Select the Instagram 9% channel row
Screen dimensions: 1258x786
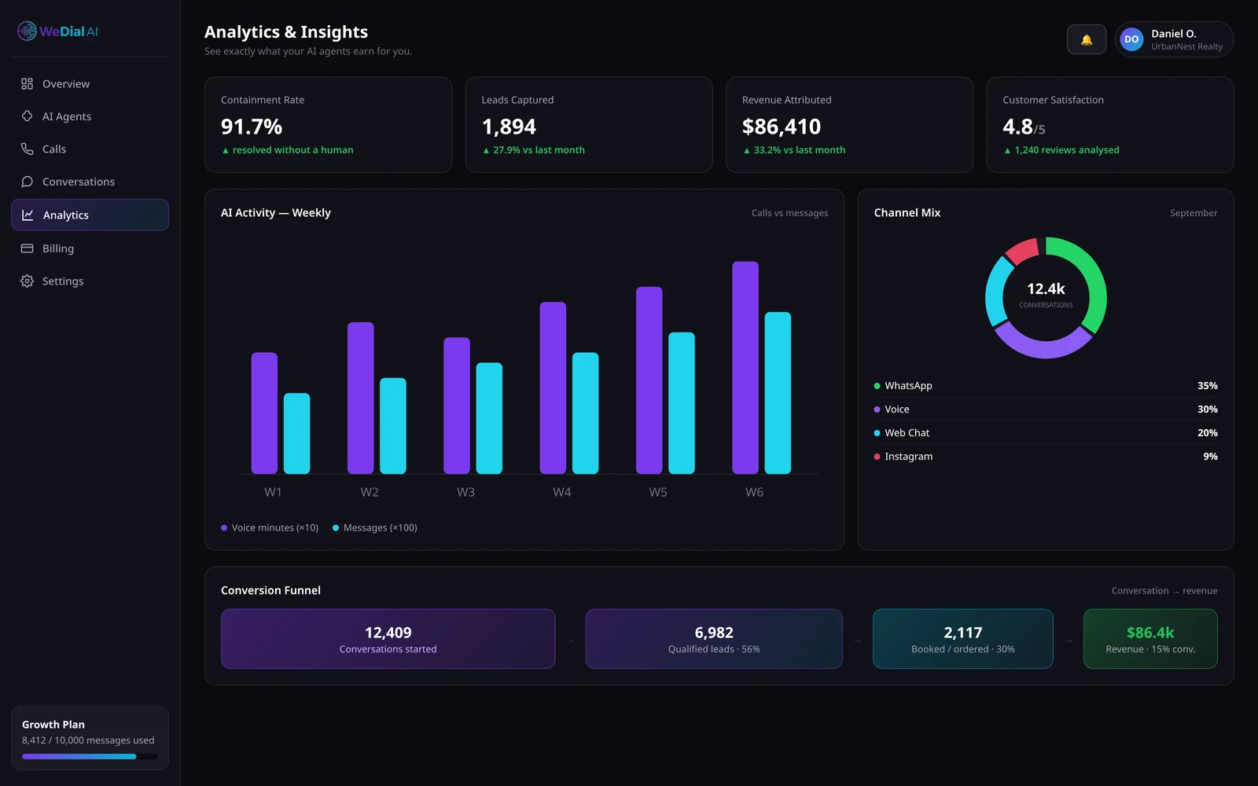[x=1046, y=457]
